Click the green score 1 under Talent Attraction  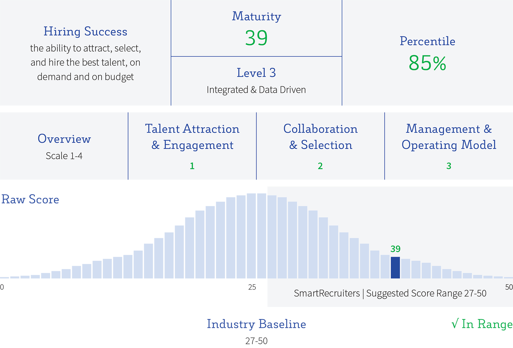click(192, 166)
